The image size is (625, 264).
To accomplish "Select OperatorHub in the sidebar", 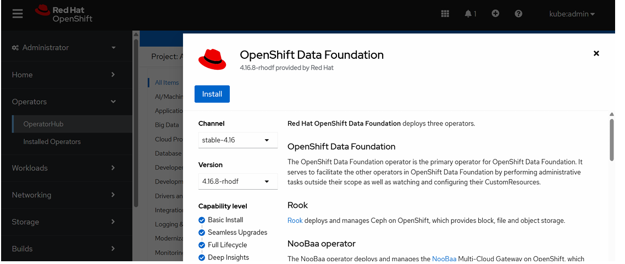I will click(x=43, y=124).
